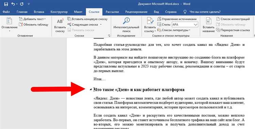This screenshot has width=255, height=129.
Task: Click the Вставить концевую сноску icon
Action: point(69,19)
